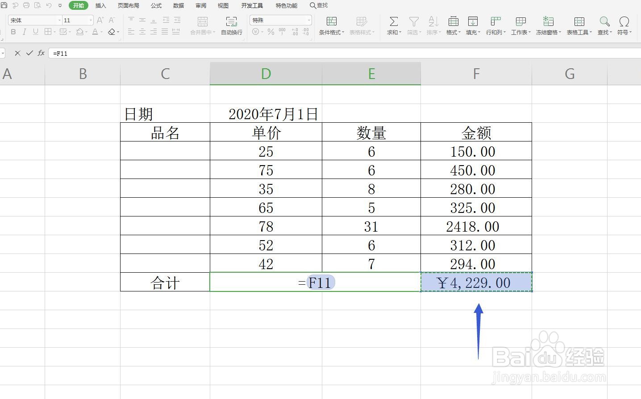Toggle italic formatting
641x399 pixels.
tap(24, 32)
